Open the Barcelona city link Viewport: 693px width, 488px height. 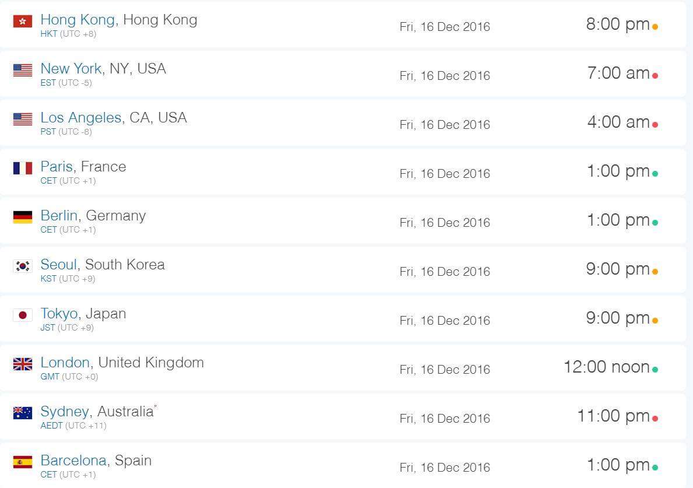[x=73, y=461]
